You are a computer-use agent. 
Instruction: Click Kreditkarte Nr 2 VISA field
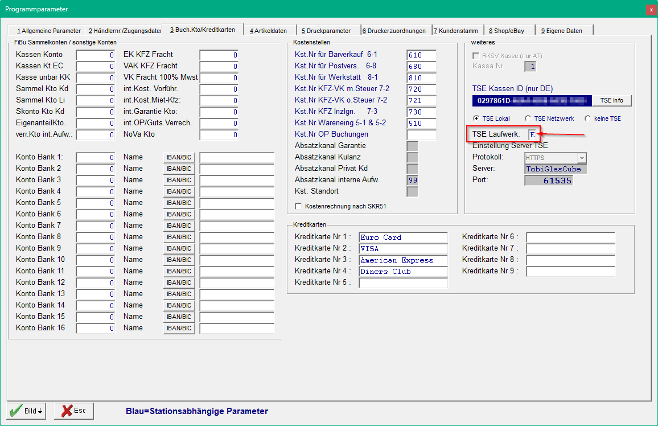click(x=403, y=249)
